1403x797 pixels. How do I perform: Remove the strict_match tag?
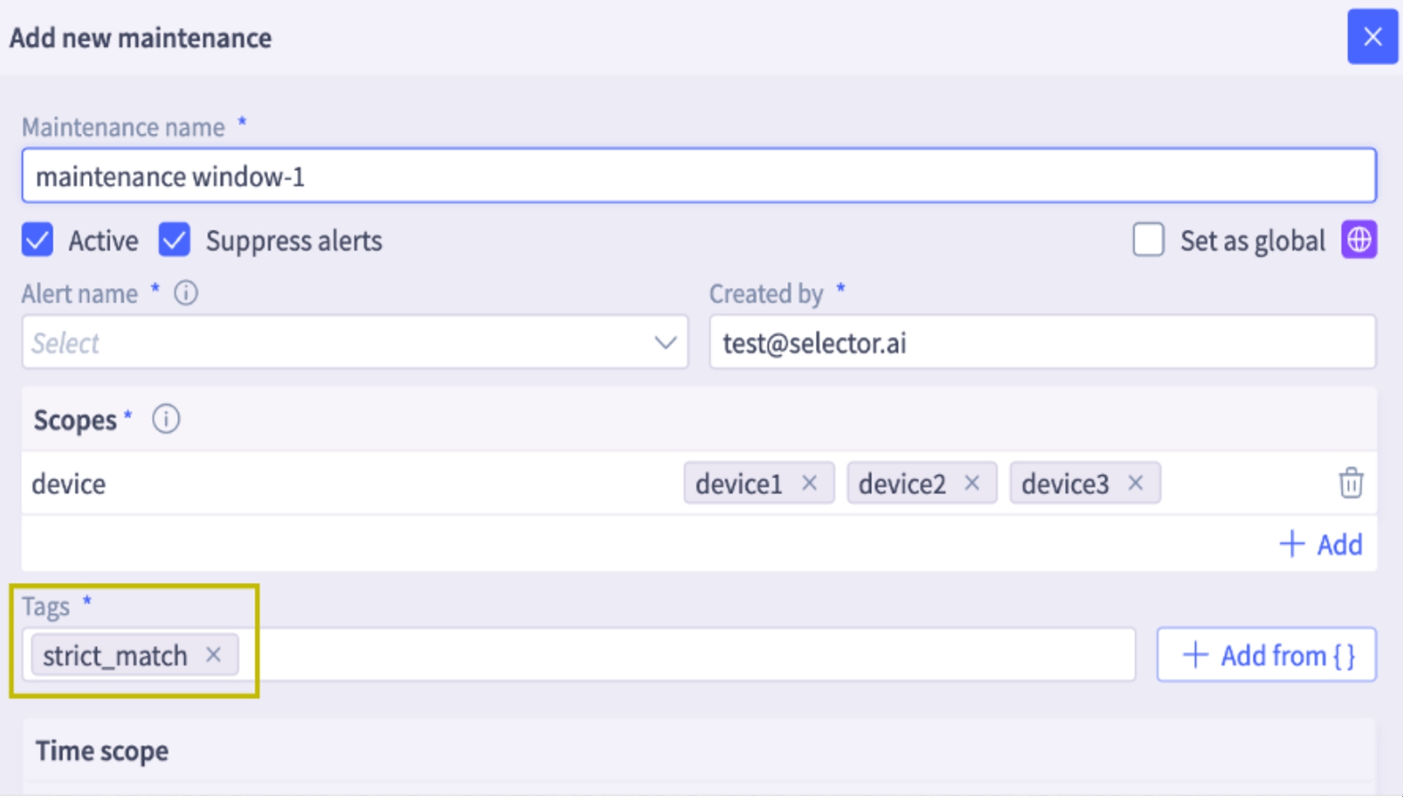click(x=214, y=655)
